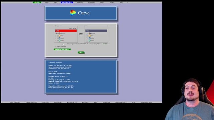Select DAI radio in the To box
Screen dimensions: 214x120
[87, 36]
